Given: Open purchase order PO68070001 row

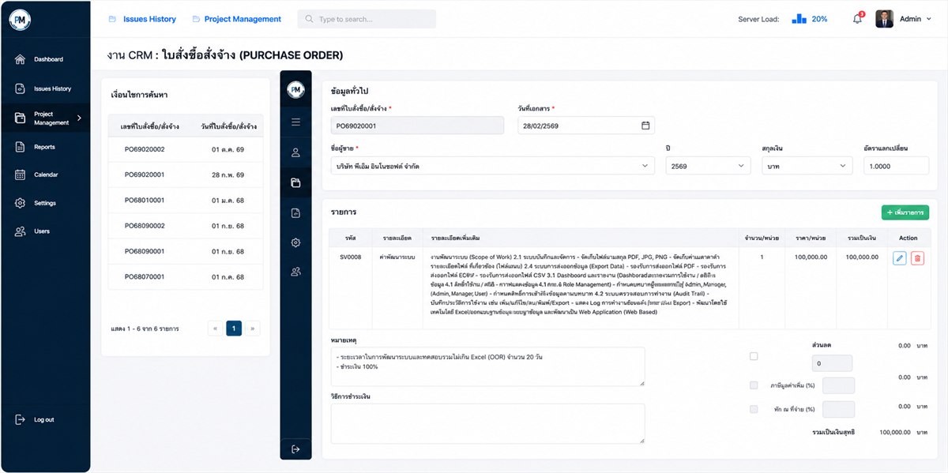Looking at the screenshot, I should (187, 277).
